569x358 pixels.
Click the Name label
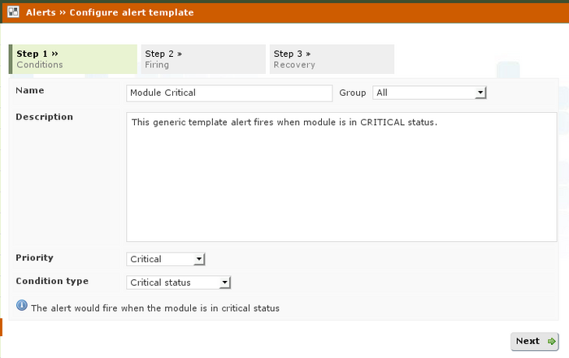point(30,90)
